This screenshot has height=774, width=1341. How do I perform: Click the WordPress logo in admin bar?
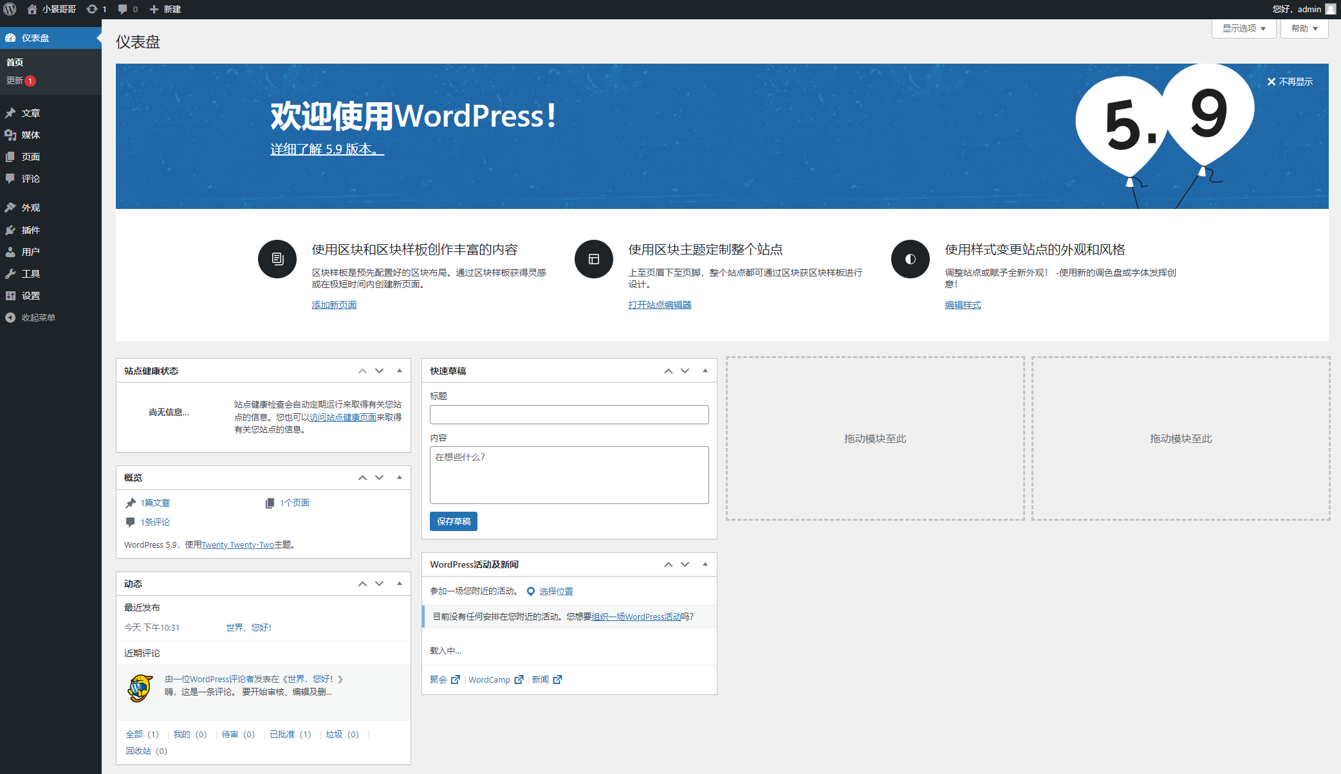point(10,9)
